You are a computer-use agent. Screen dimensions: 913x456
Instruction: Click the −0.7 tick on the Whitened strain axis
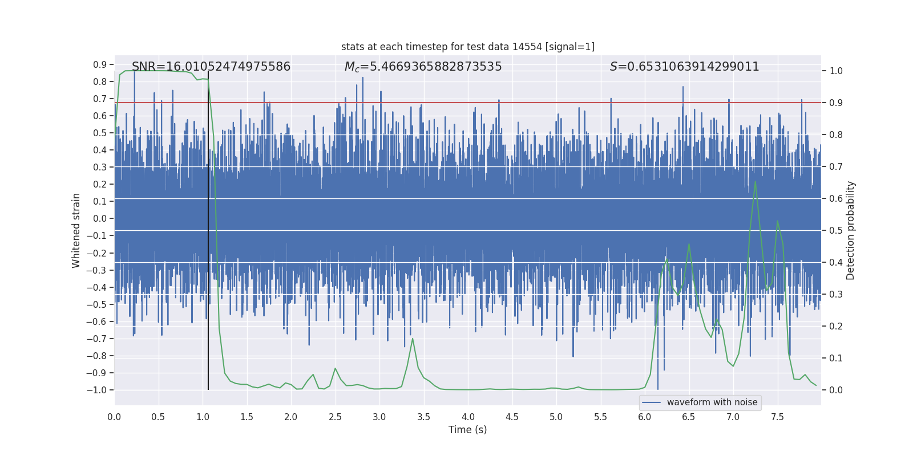coord(96,339)
